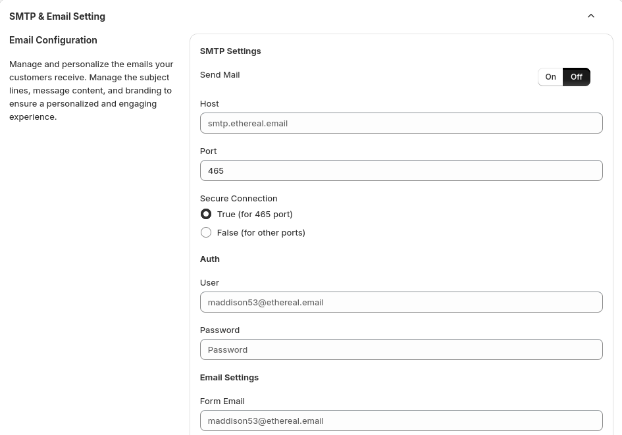Select the True secure connection radio circle

[x=206, y=214]
